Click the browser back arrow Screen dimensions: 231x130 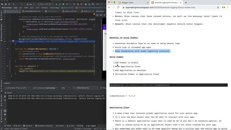tap(109, 7)
